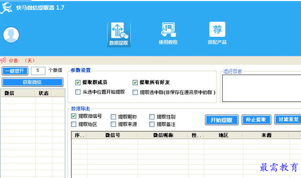Enable the 提取备注 checkbox
The image size is (301, 178).
pos(152,124)
